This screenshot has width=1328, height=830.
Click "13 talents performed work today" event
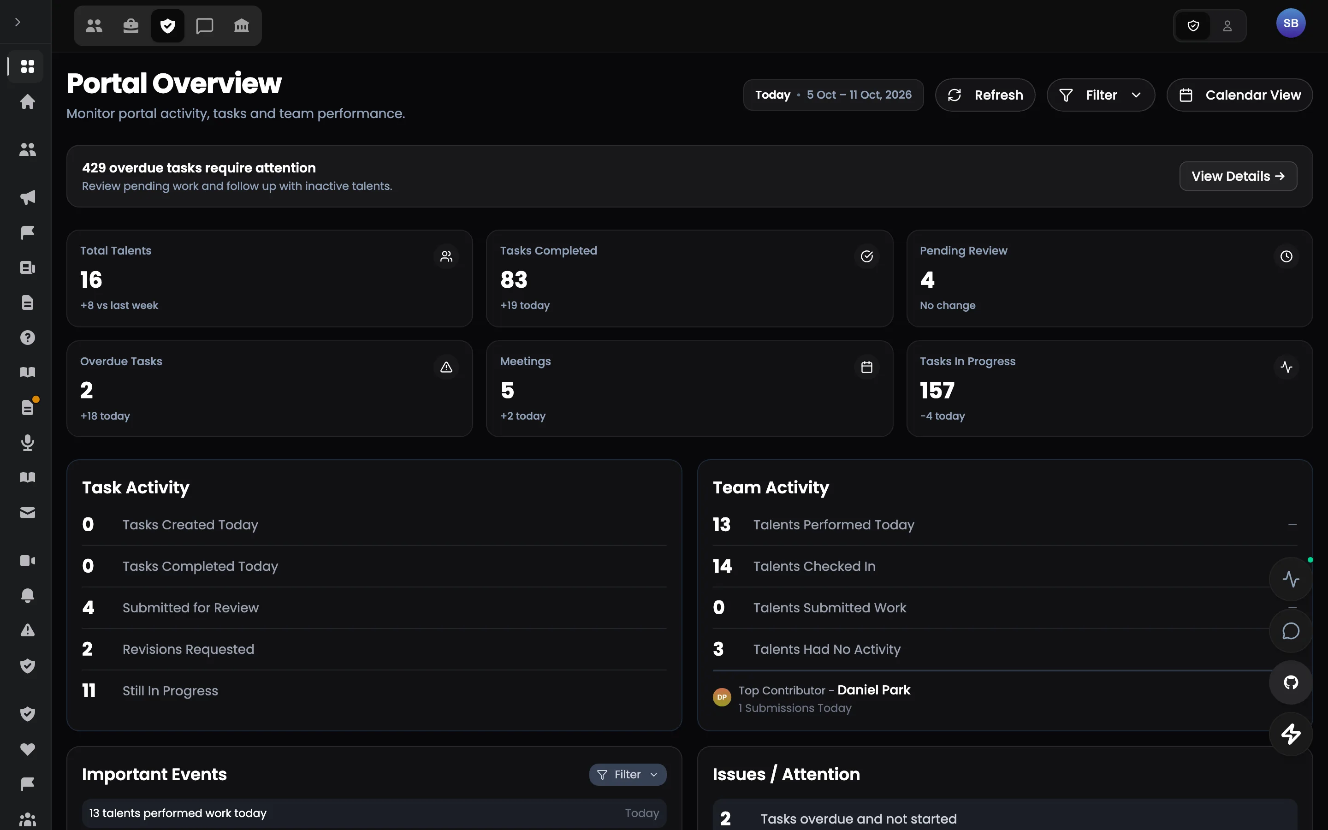click(x=374, y=813)
